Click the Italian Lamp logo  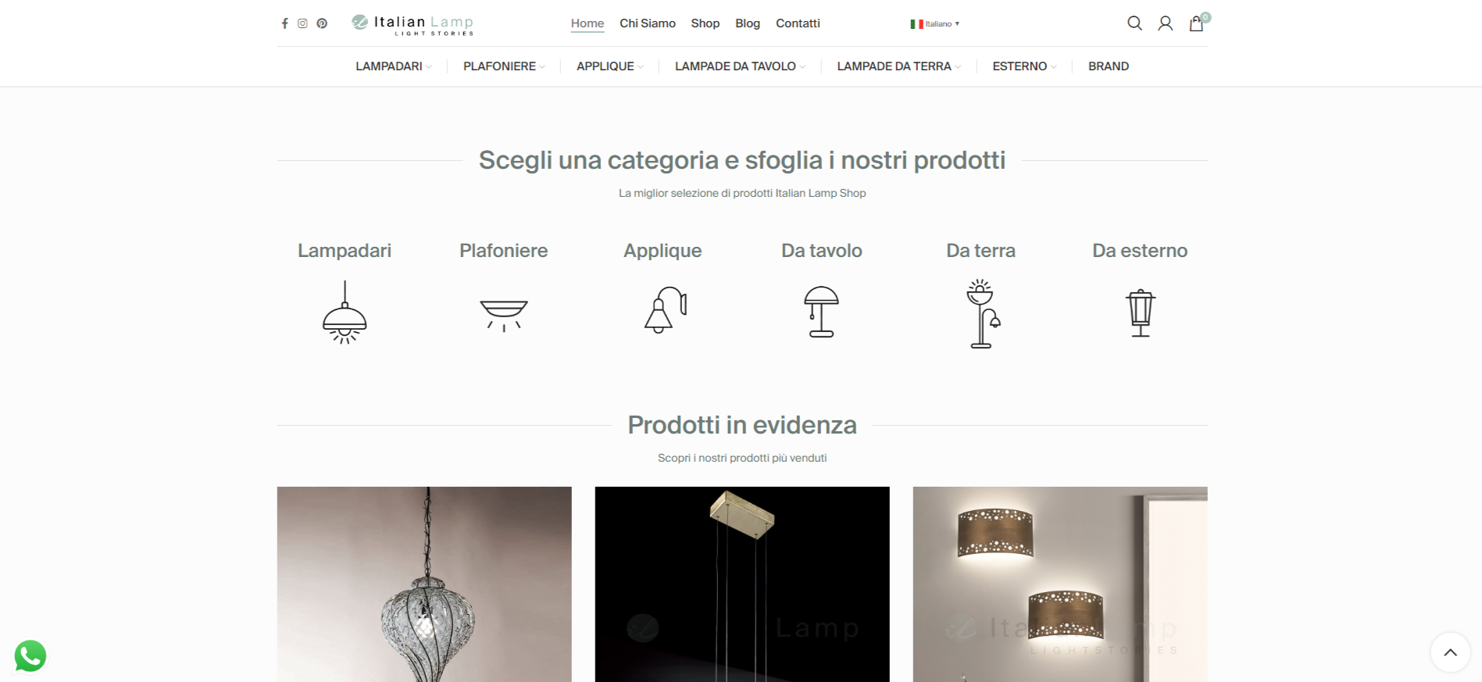point(412,24)
